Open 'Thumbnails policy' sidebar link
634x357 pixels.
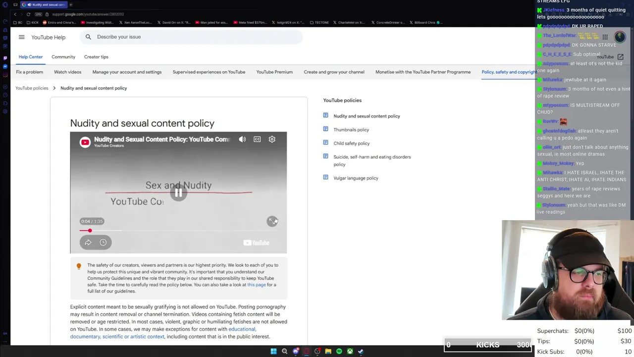click(x=351, y=130)
